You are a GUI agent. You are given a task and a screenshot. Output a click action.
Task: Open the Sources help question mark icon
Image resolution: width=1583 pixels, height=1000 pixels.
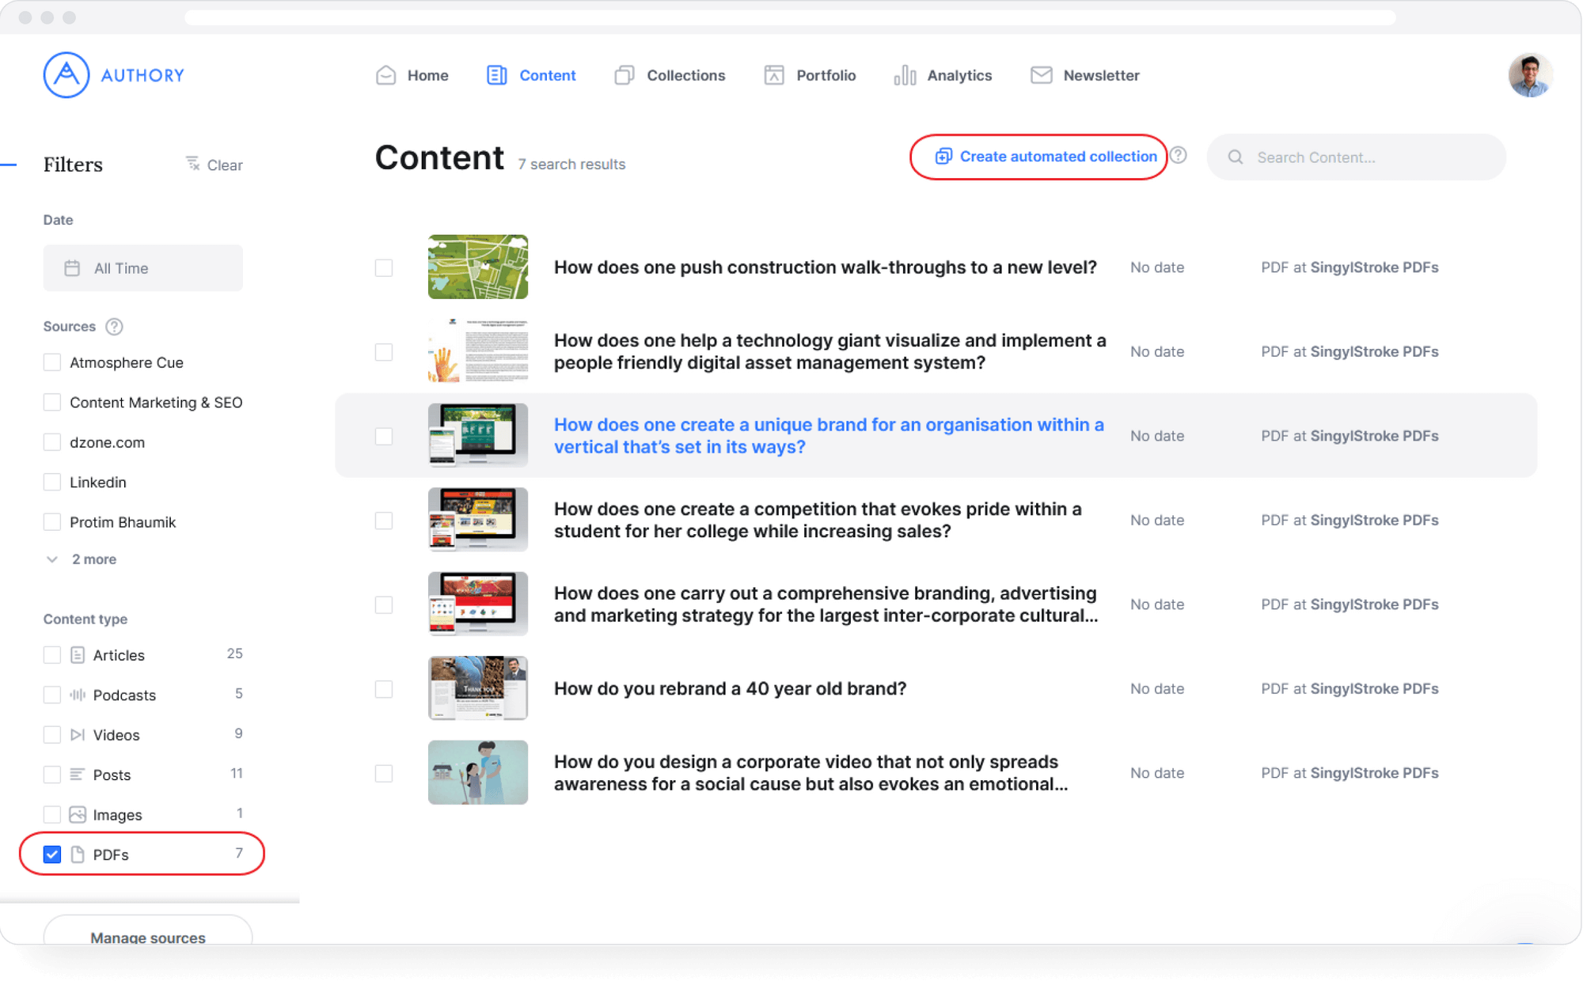point(114,326)
